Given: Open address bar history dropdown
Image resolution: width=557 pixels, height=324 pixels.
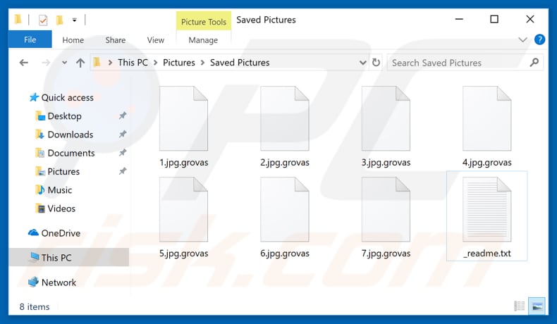Looking at the screenshot, I should (x=362, y=63).
